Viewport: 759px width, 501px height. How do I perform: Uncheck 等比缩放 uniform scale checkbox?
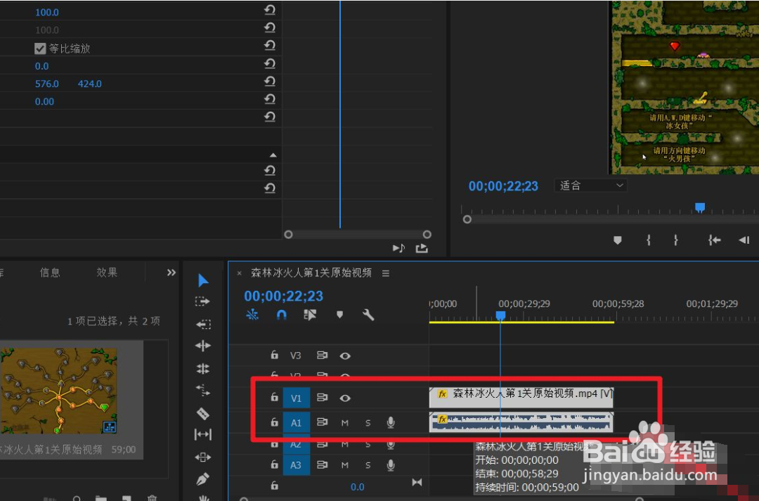[x=40, y=48]
